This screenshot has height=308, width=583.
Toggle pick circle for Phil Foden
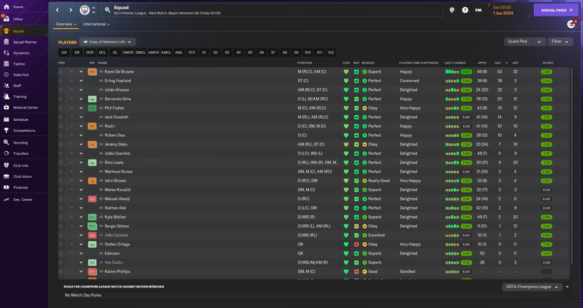pos(61,108)
